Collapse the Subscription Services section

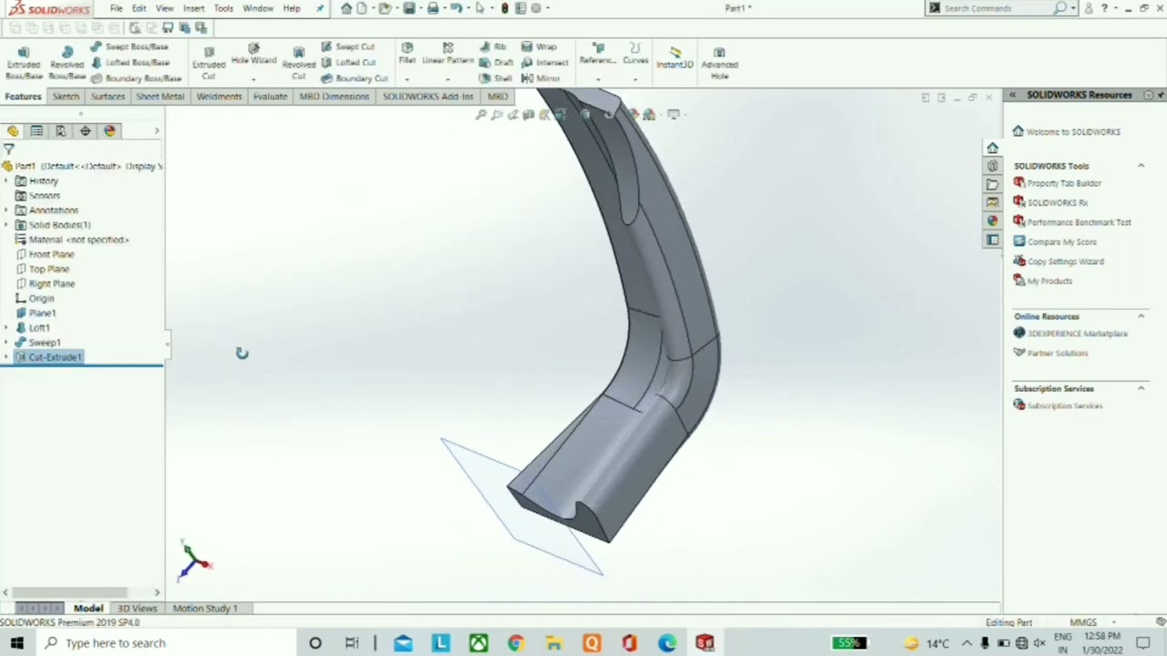[x=1141, y=388]
